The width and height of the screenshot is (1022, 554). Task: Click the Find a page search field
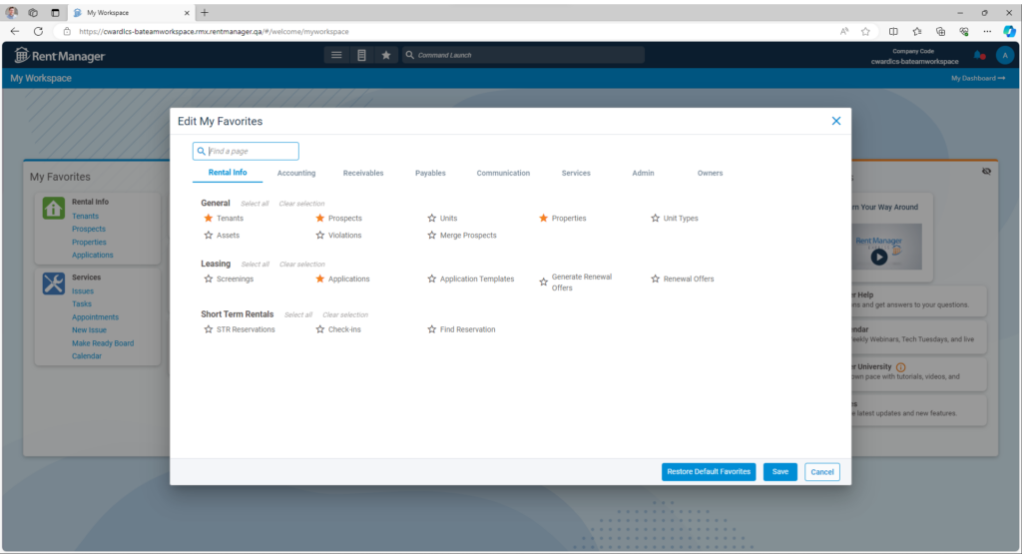tap(251, 151)
